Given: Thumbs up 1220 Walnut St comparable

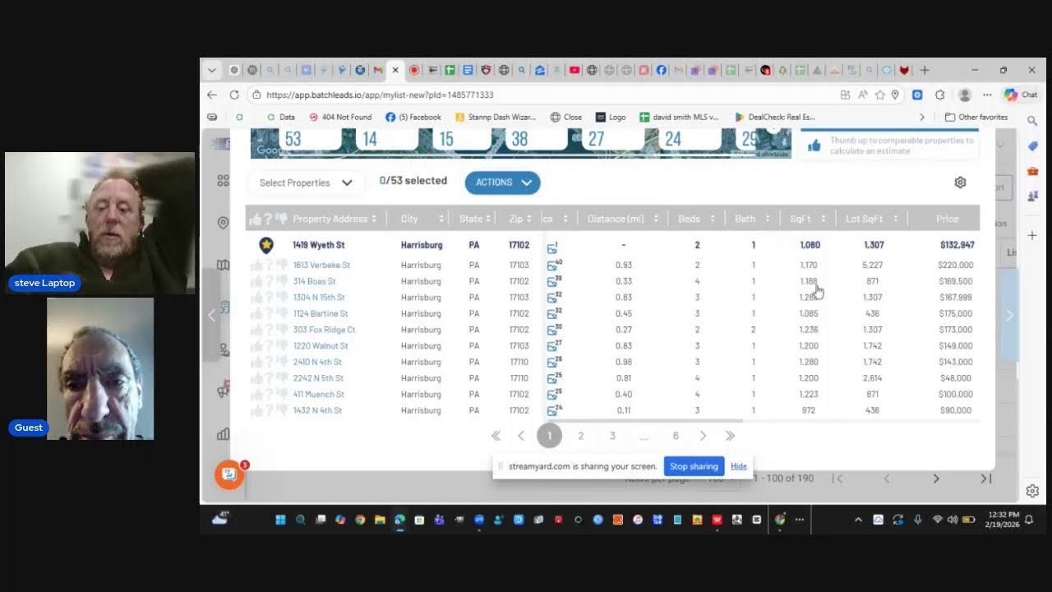Looking at the screenshot, I should pyautogui.click(x=256, y=346).
